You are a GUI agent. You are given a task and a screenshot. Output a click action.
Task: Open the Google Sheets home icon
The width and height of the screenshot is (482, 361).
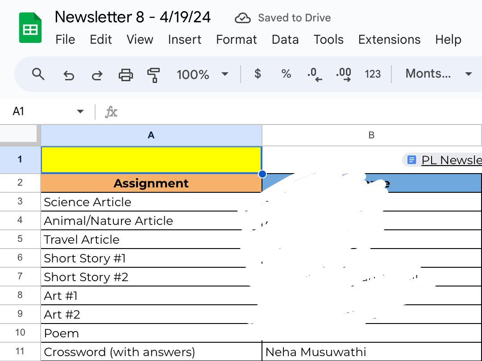30,28
